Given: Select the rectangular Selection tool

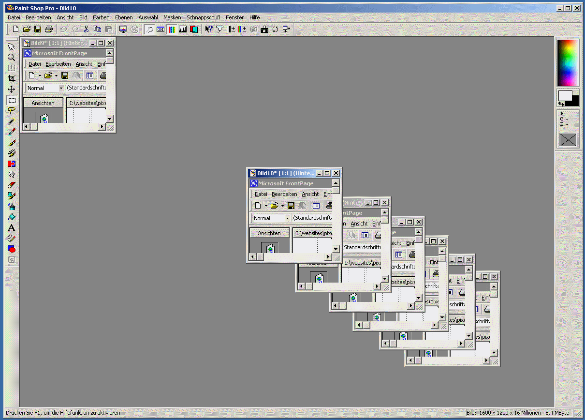Looking at the screenshot, I should click(12, 100).
